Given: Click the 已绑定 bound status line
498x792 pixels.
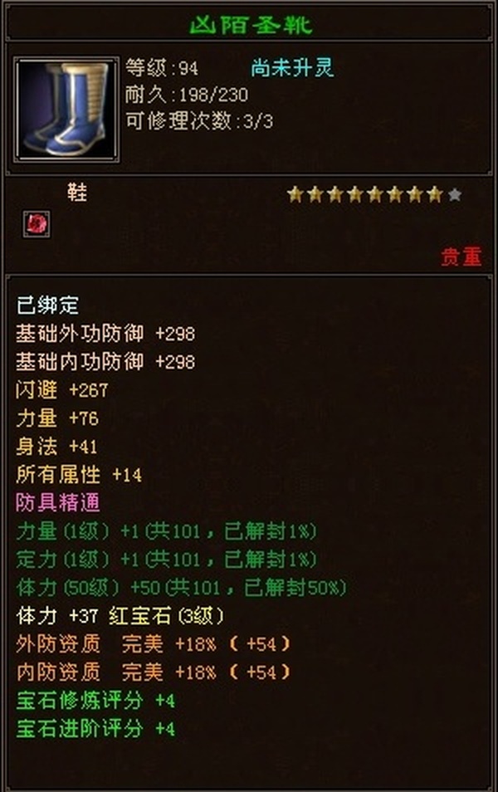Looking at the screenshot, I should [47, 305].
